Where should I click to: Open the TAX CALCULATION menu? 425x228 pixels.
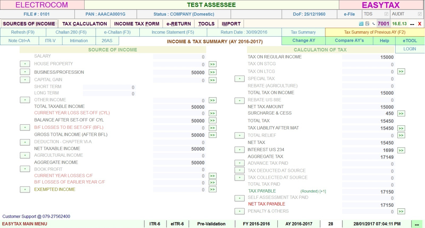click(x=85, y=24)
